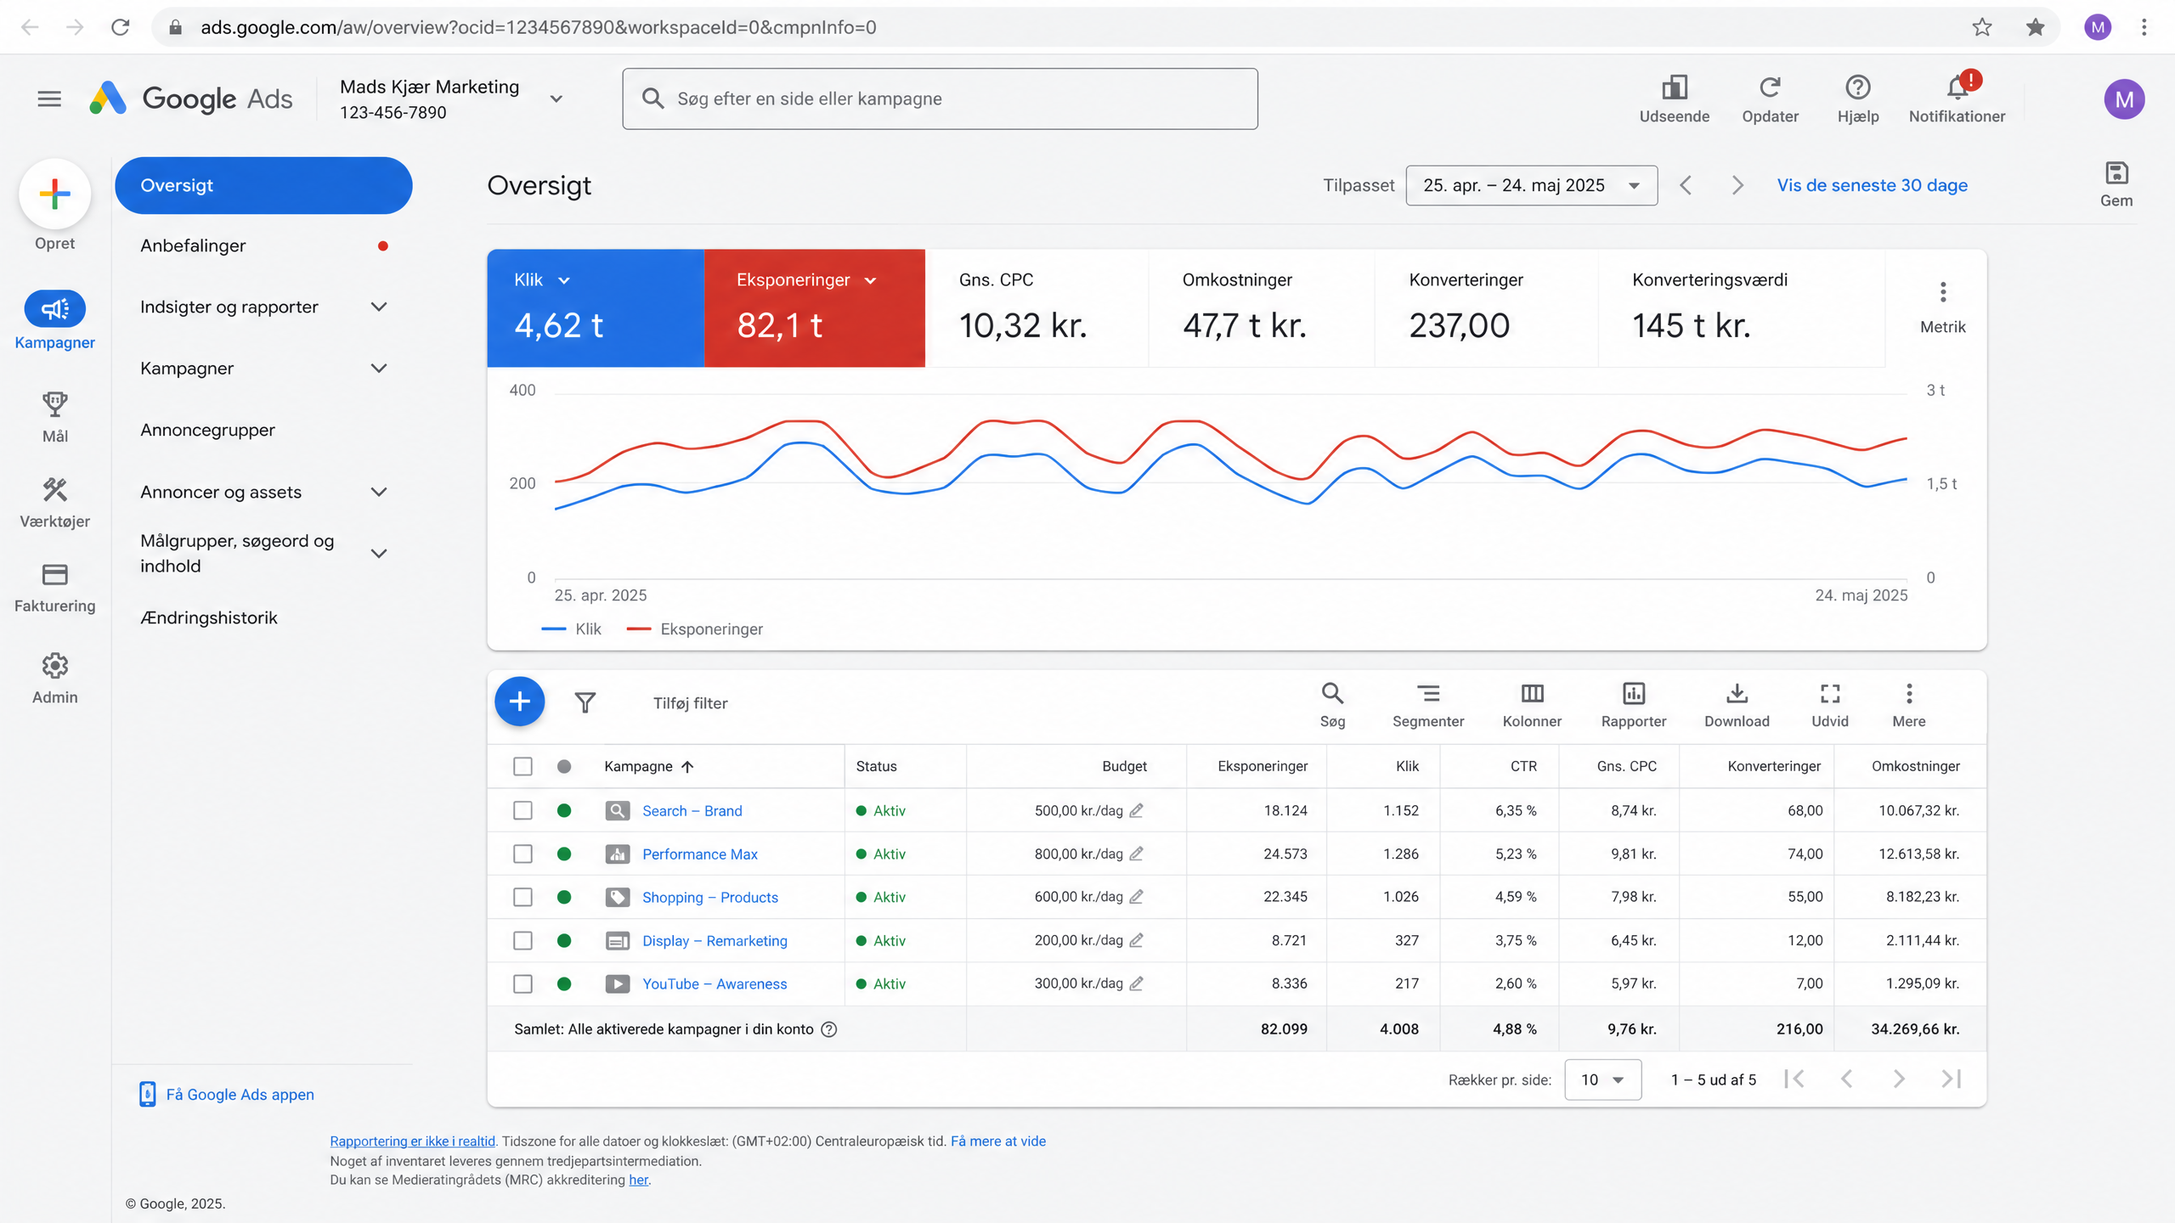Image resolution: width=2175 pixels, height=1223 pixels.
Task: Open the Performance Max campaign link
Action: [x=699, y=854]
